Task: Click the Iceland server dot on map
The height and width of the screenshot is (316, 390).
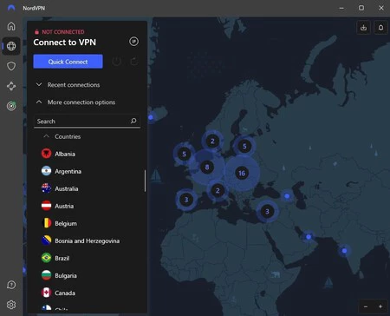Action: pos(151,117)
